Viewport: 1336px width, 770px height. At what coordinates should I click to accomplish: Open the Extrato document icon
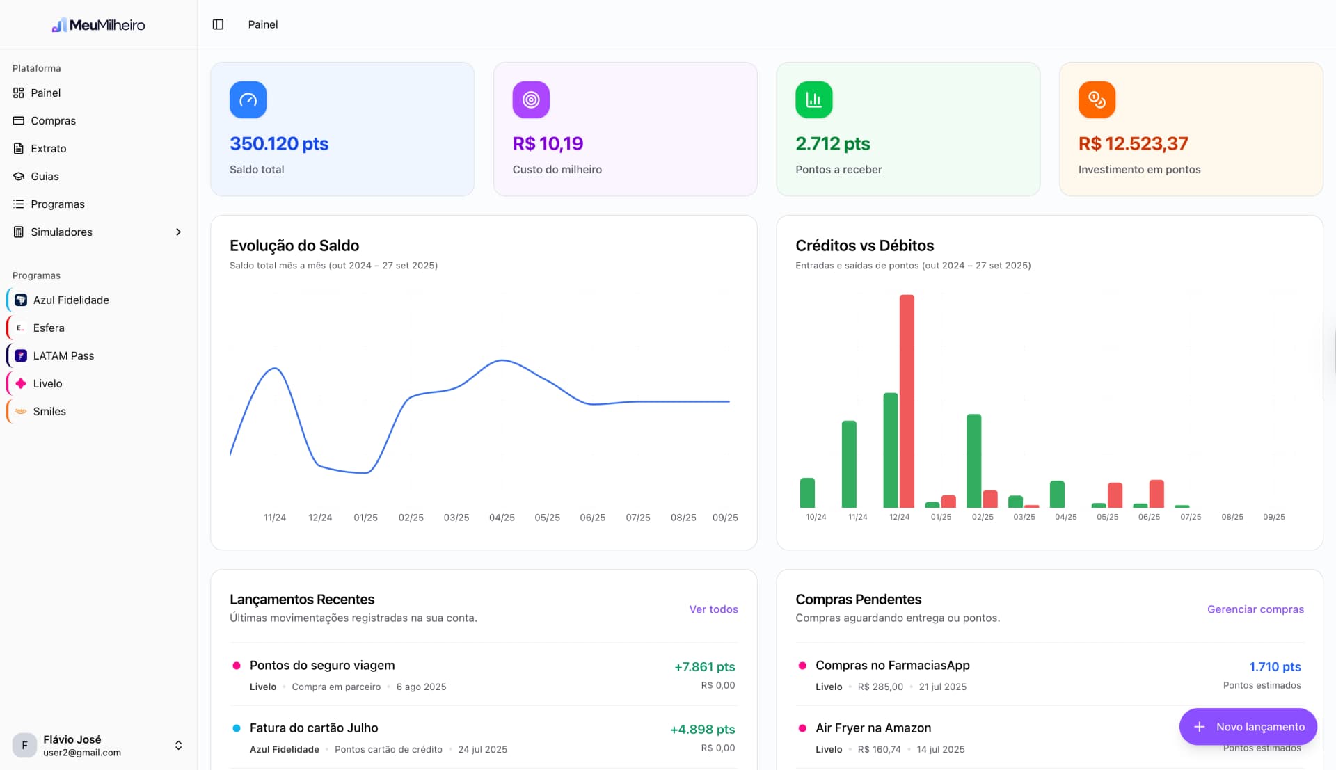pyautogui.click(x=18, y=148)
